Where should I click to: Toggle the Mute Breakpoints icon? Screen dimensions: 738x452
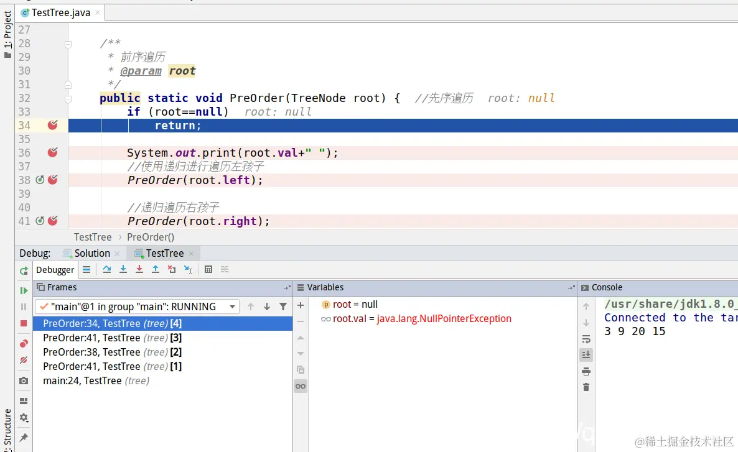24,360
